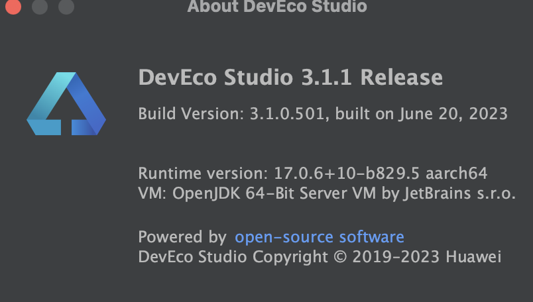Click the About DevEco Studio title text

click(277, 6)
